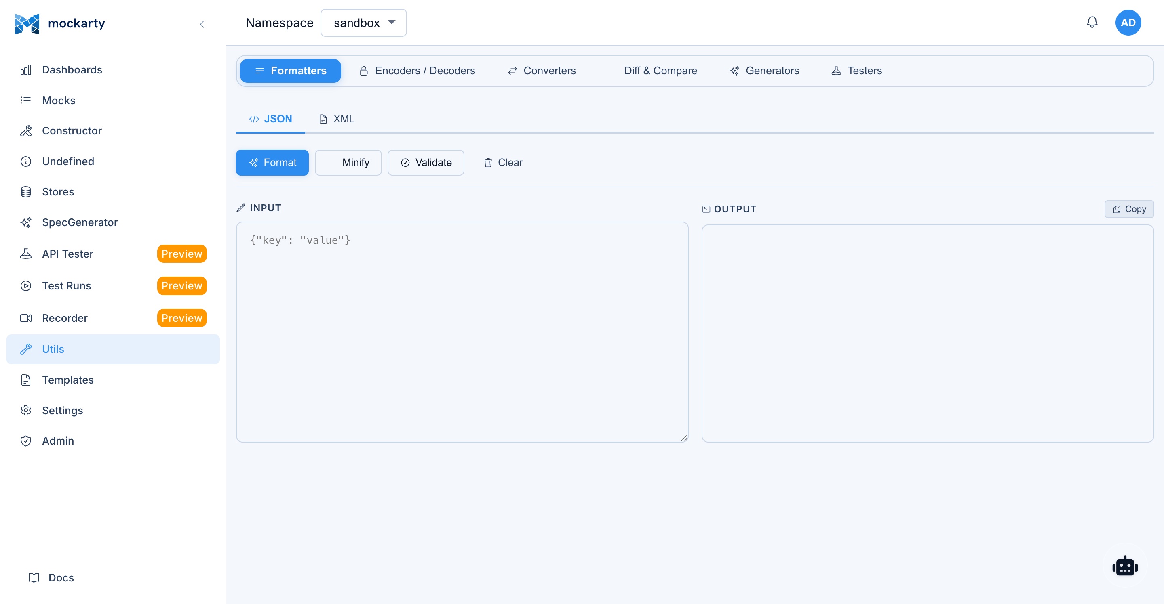
Task: Open the Mocks section
Action: (x=113, y=100)
